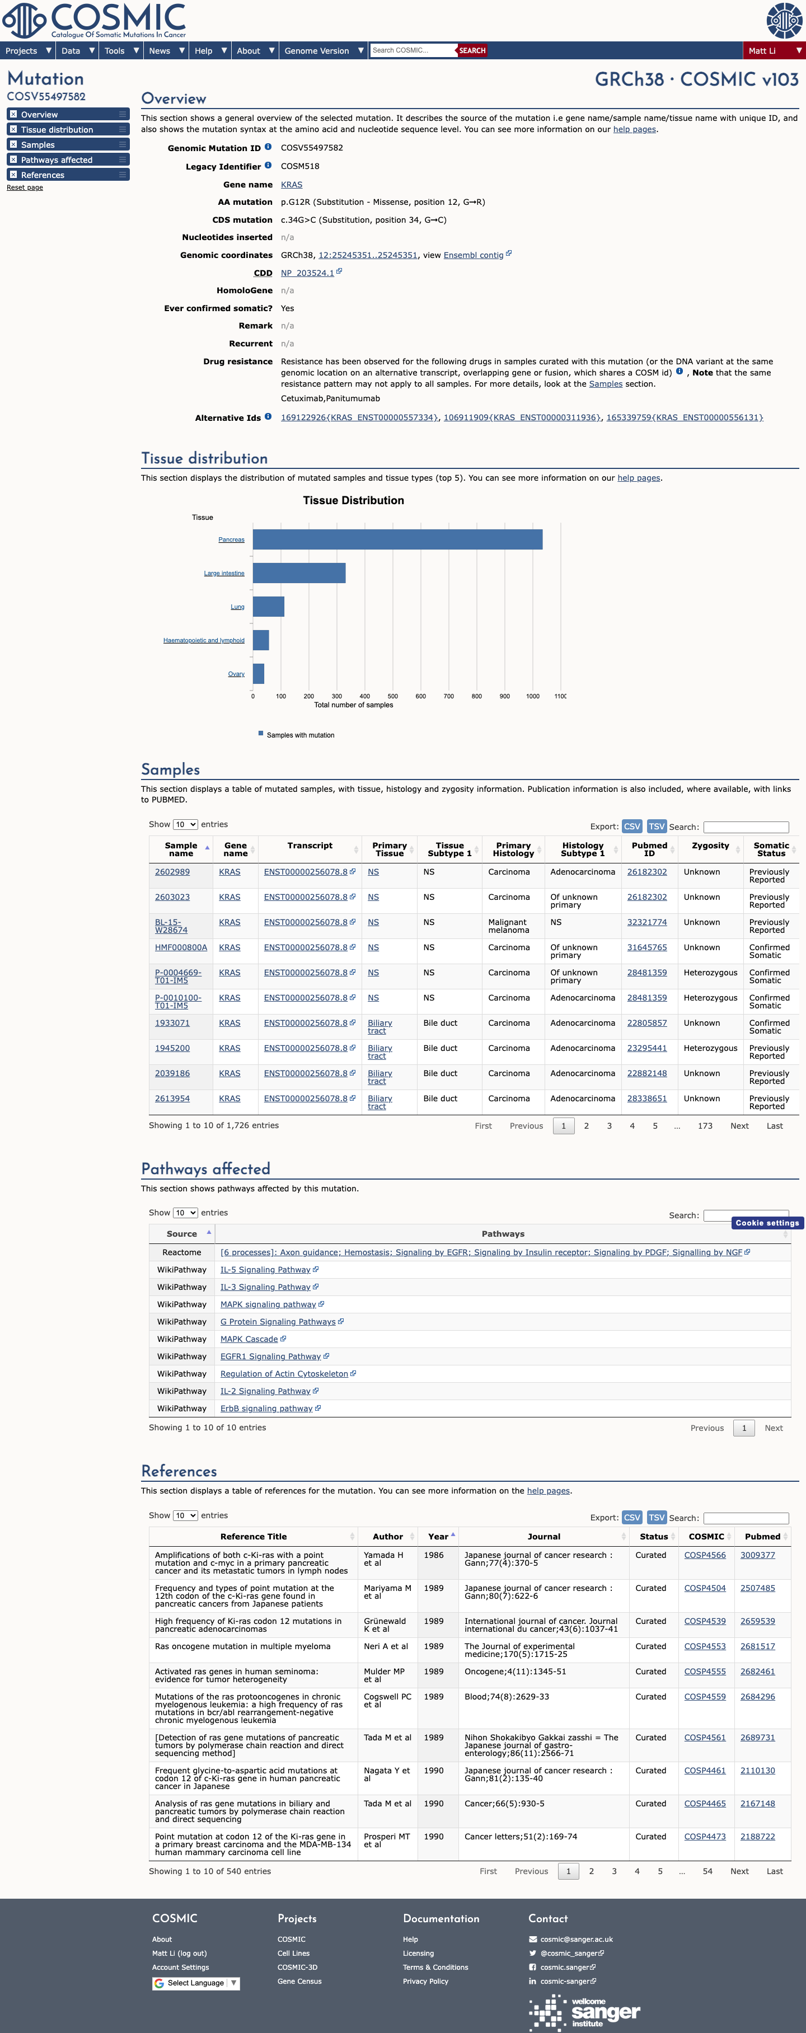The image size is (806, 2033).
Task: Click the Google icon in the language selector
Action: tap(160, 1983)
